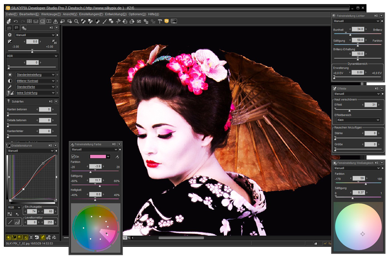389x261 pixels.
Task: Select the magnifier zoom tool
Action: point(77,21)
